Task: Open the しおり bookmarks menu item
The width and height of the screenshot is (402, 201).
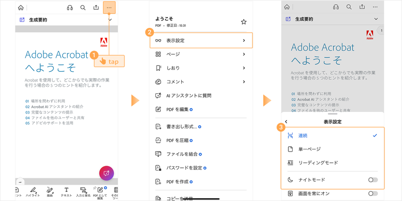Action: tap(201, 68)
